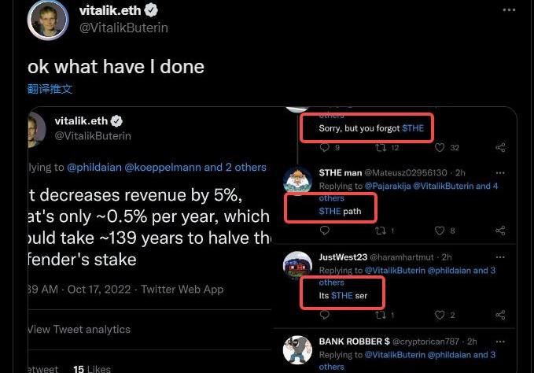The image size is (534, 373).
Task: Click the verified badge next to vitalik.eth
Action: point(152,10)
